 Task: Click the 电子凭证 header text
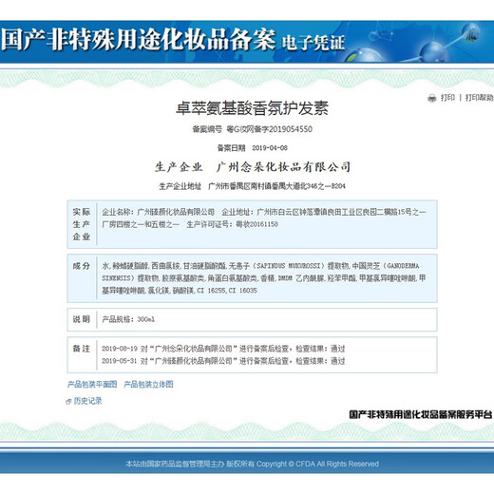point(313,43)
